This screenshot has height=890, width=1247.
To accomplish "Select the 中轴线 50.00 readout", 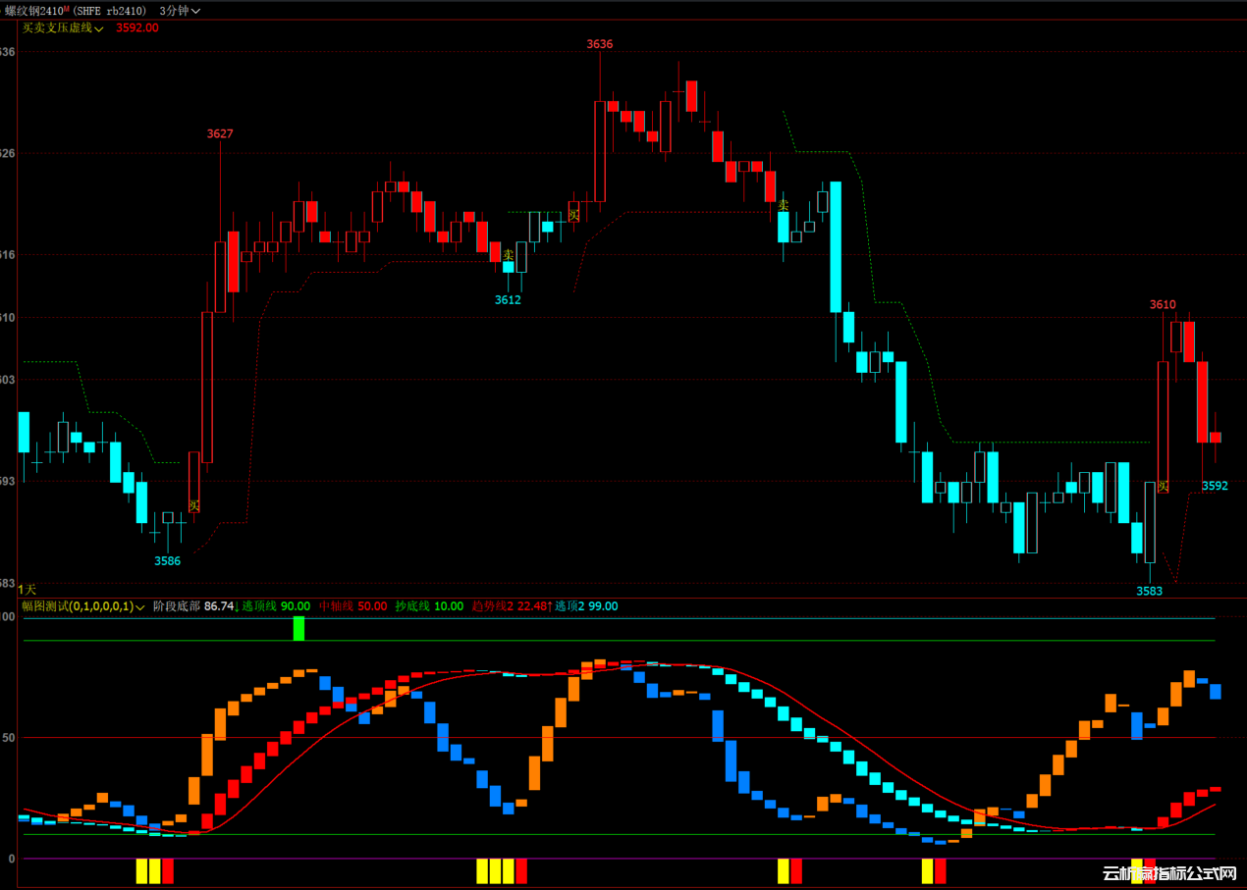I will (353, 606).
